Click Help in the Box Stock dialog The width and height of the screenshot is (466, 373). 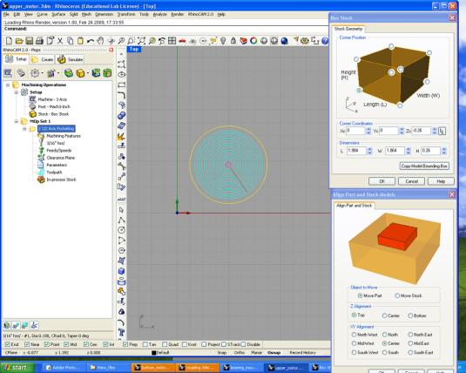tap(441, 181)
